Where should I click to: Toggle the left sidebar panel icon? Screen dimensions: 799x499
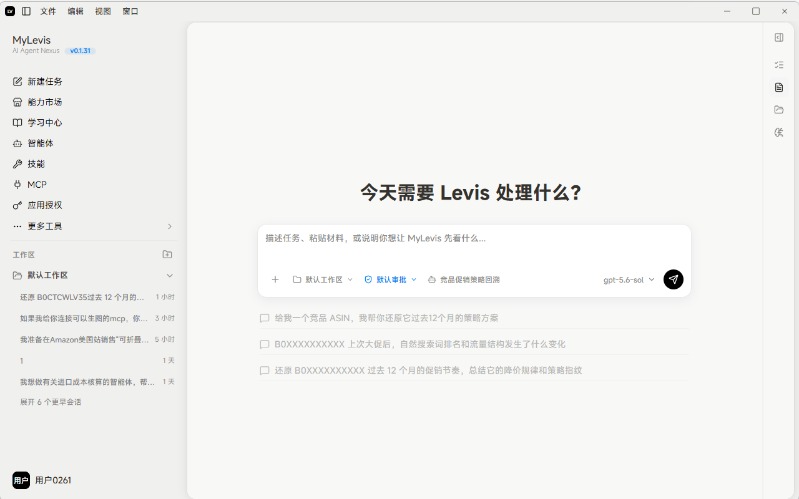tap(26, 11)
